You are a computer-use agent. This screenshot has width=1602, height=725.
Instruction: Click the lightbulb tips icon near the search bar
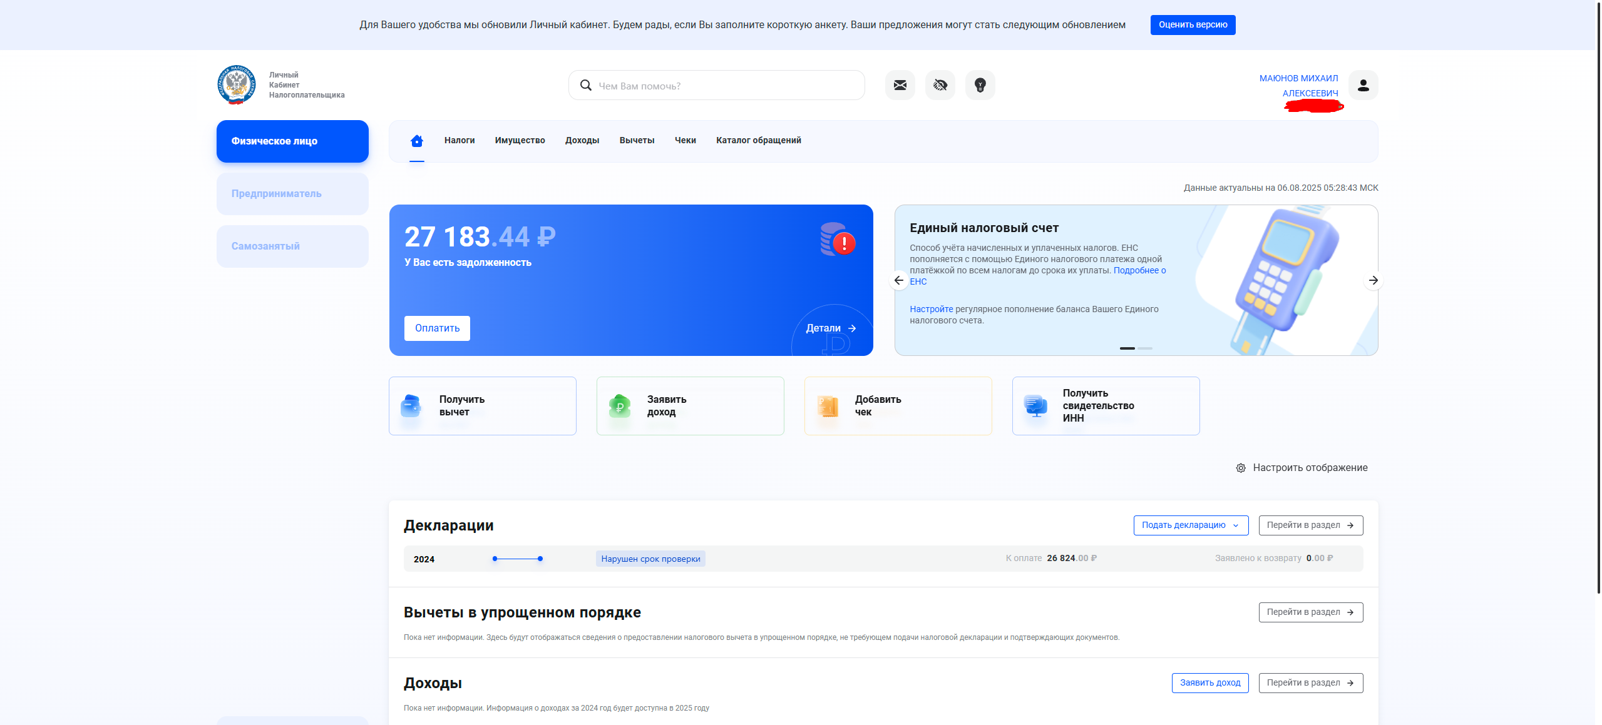[x=980, y=85]
